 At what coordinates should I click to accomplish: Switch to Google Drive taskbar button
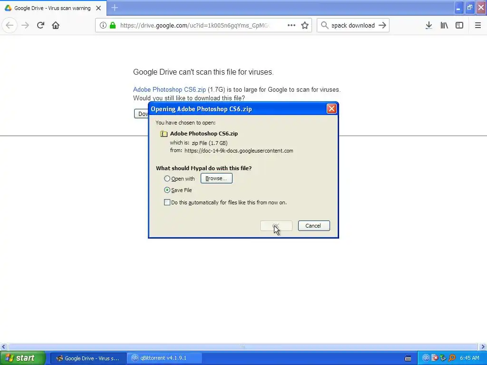pos(88,358)
